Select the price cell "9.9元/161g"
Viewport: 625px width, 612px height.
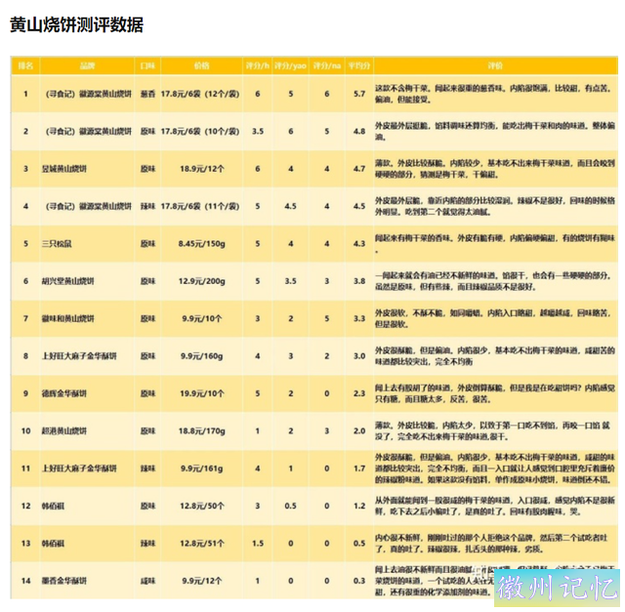202,469
